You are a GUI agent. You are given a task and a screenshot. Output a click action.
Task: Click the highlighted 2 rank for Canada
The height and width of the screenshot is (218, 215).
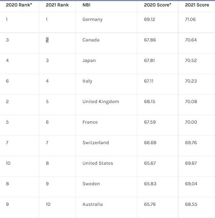(x=47, y=40)
